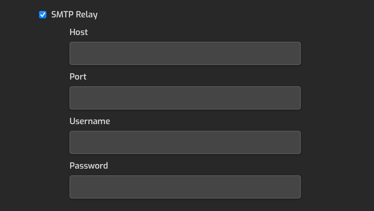This screenshot has height=211, width=374.
Task: Select the empty box under Username
Action: click(185, 142)
